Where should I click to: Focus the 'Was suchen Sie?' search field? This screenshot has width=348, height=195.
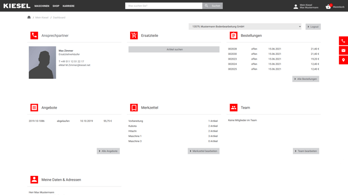(164, 6)
